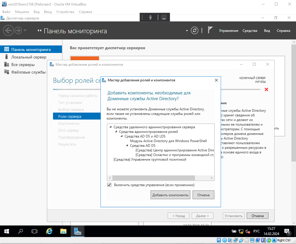Click VirtualBox USB status icon
The image size is (296, 244).
point(241,240)
